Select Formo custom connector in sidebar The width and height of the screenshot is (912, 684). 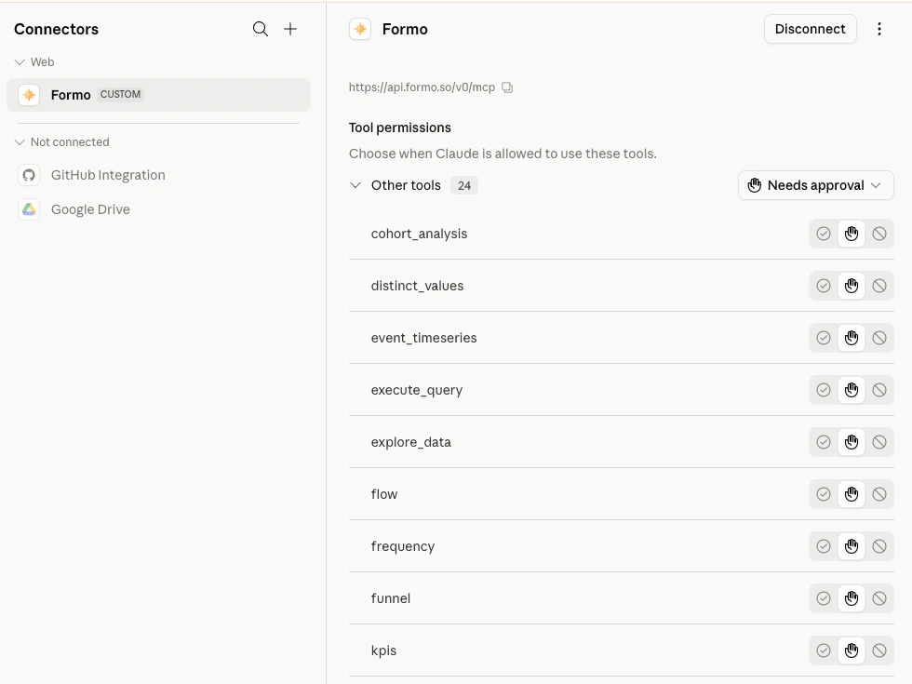158,95
